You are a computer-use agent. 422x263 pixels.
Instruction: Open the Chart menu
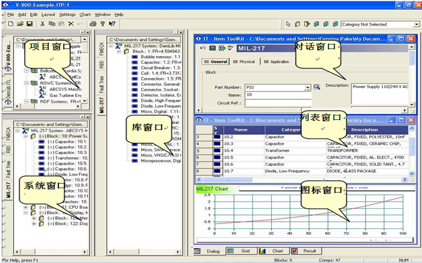coord(85,15)
